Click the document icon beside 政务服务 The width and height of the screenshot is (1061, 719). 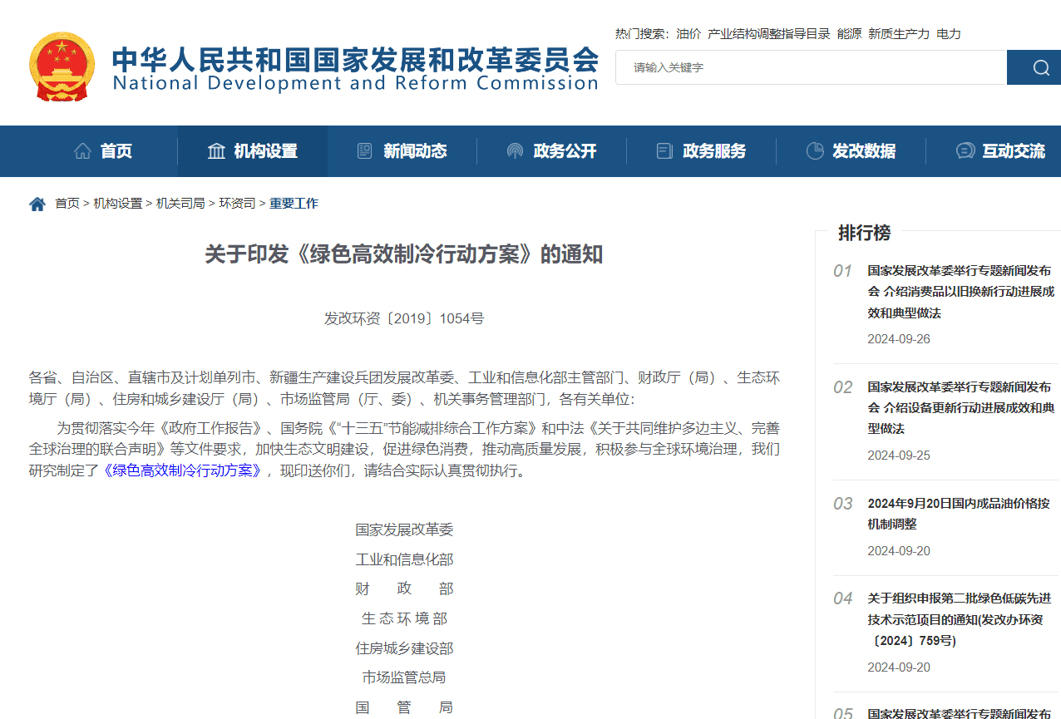[x=664, y=151]
